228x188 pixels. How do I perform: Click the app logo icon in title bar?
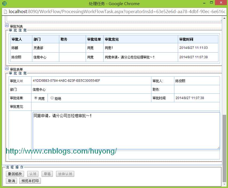[x=5, y=3]
